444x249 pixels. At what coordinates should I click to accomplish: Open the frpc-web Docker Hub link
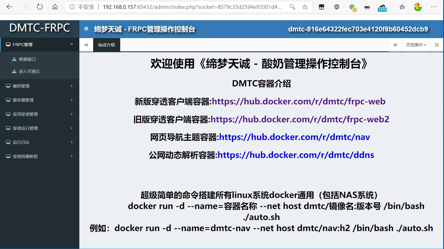[x=299, y=101]
